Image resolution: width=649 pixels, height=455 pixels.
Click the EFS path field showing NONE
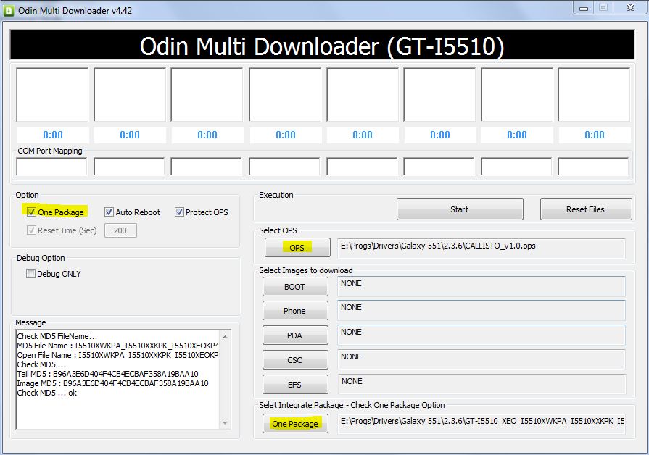click(481, 384)
